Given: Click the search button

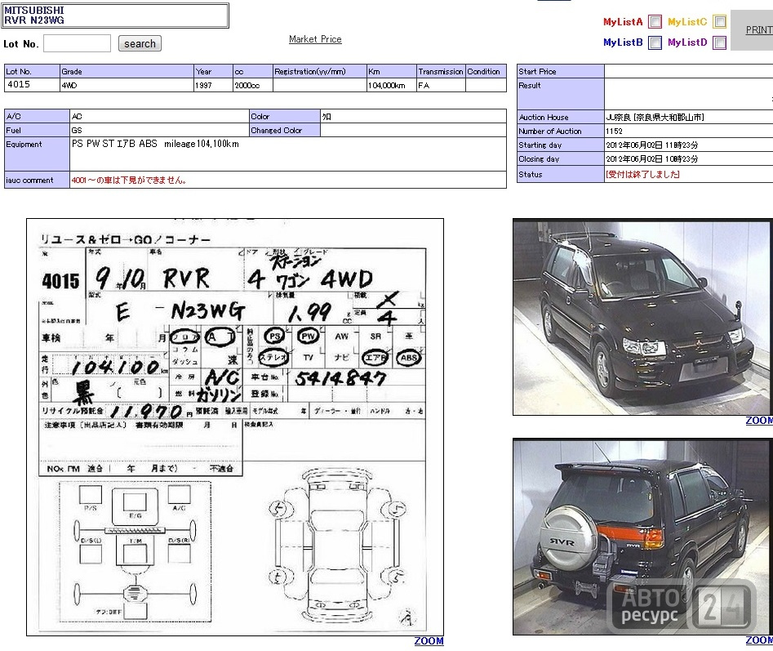Looking at the screenshot, I should [140, 43].
